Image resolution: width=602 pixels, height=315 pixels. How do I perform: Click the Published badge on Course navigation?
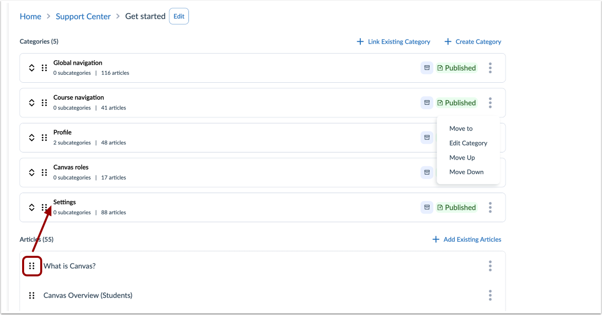click(456, 102)
